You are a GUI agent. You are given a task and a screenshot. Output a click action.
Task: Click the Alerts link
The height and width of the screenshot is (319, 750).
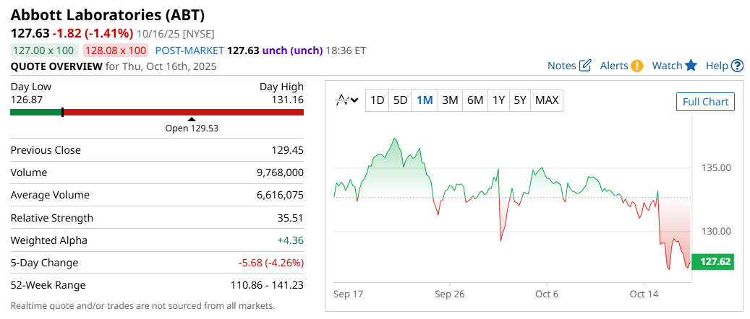(x=614, y=66)
